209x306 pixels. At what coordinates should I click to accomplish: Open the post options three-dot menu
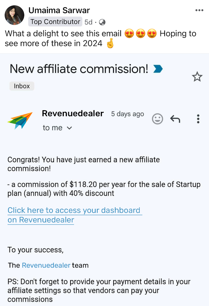pyautogui.click(x=199, y=11)
